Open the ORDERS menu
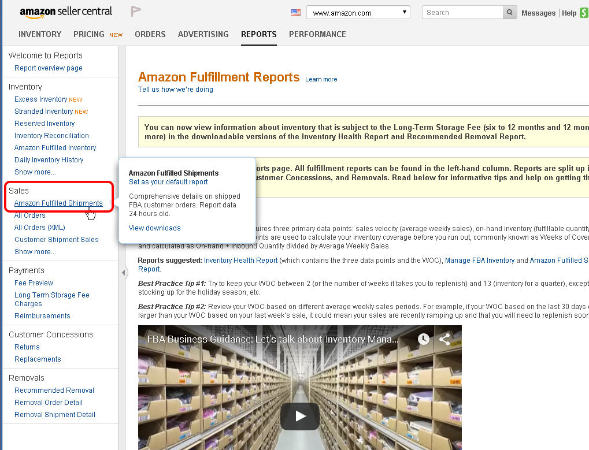589x450 pixels. pos(150,34)
